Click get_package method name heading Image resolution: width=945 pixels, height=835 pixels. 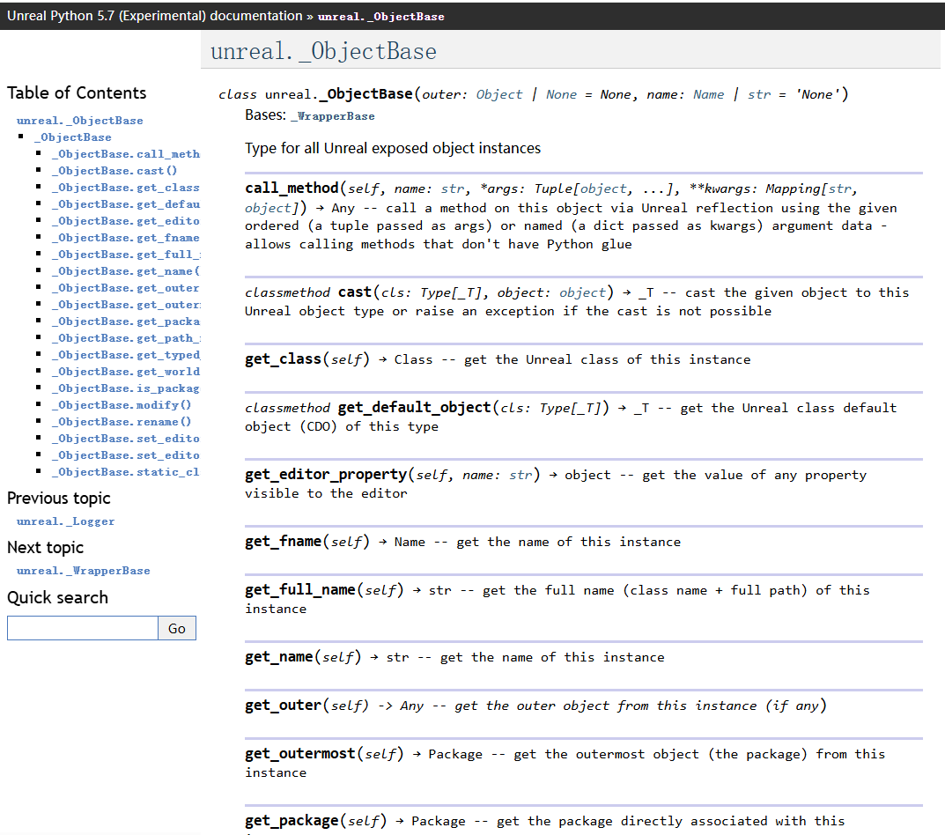292,821
